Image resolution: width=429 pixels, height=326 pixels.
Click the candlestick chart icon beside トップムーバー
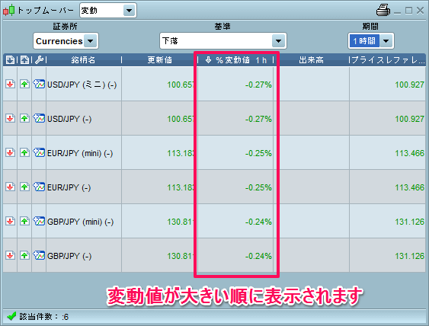8,10
